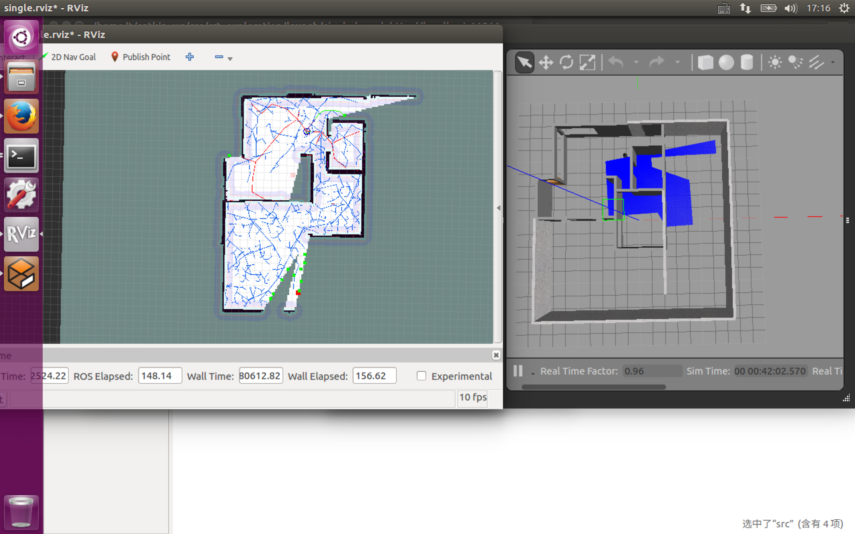Click the Sim Time value
Viewport: 855px width, 534px height.
coord(771,371)
